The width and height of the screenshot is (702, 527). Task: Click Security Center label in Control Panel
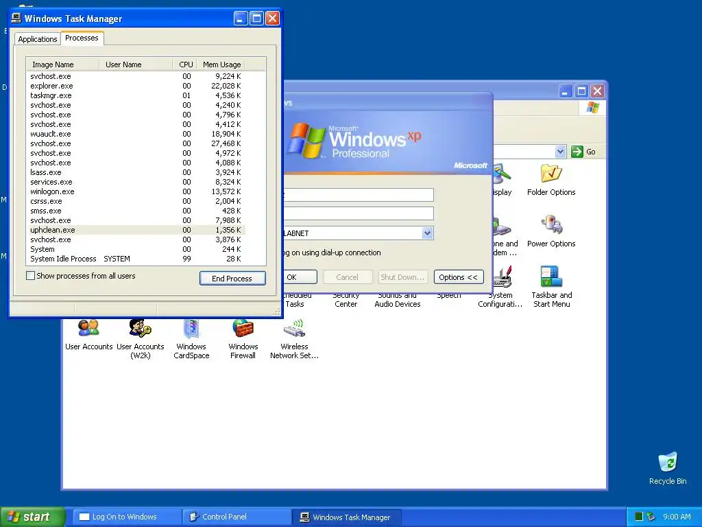[x=346, y=299]
